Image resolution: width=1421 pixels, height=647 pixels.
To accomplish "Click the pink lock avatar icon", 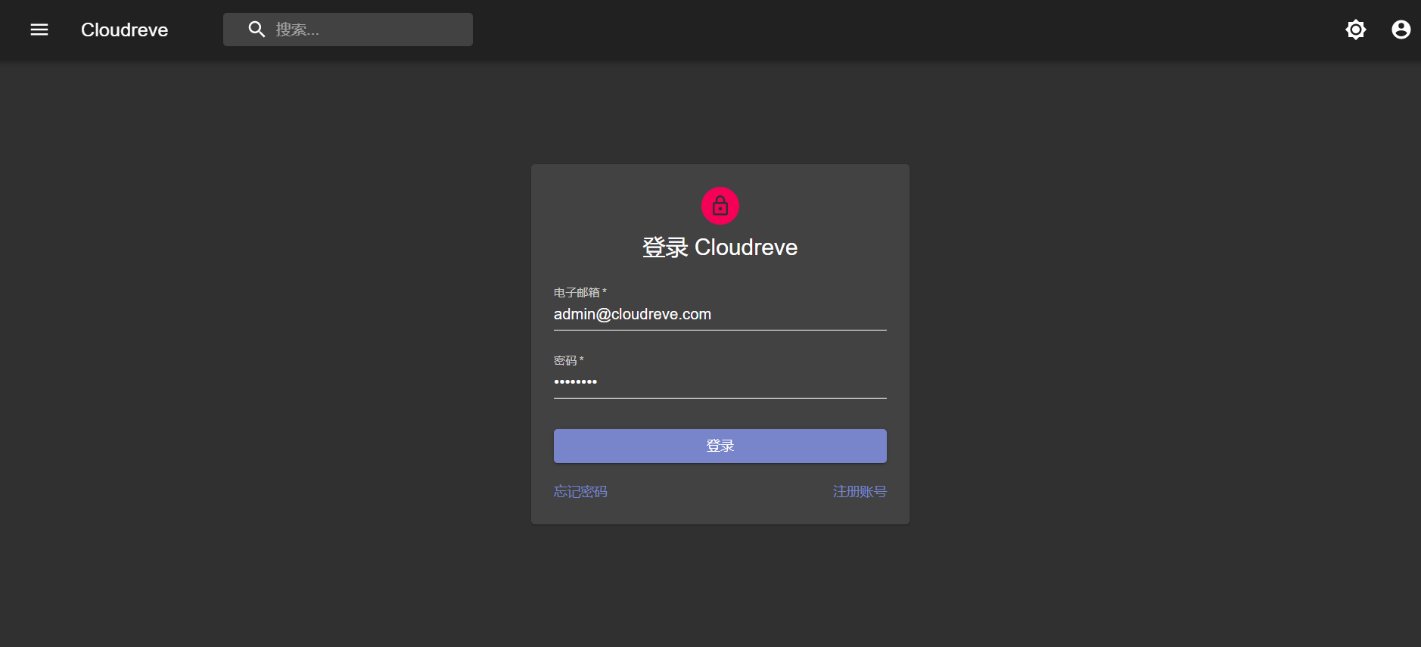I will (720, 206).
